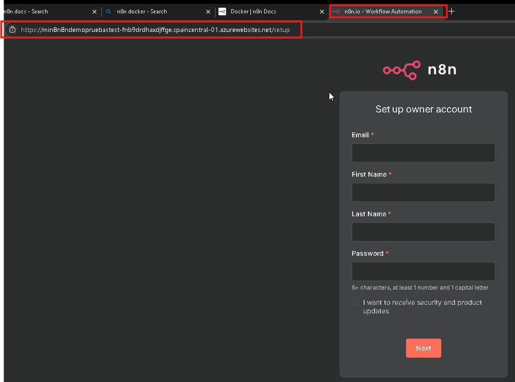
Task: Click the Password field label
Action: click(x=367, y=253)
